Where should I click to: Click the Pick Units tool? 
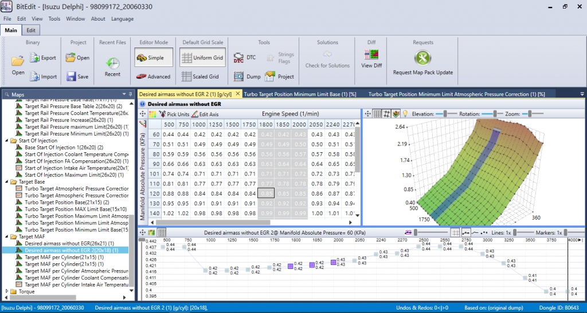[x=174, y=114]
